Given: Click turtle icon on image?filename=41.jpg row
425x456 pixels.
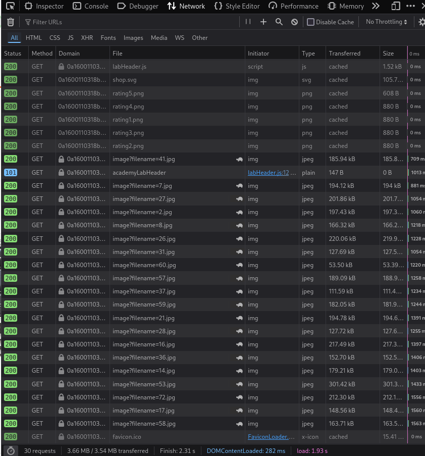Looking at the screenshot, I should tap(240, 159).
